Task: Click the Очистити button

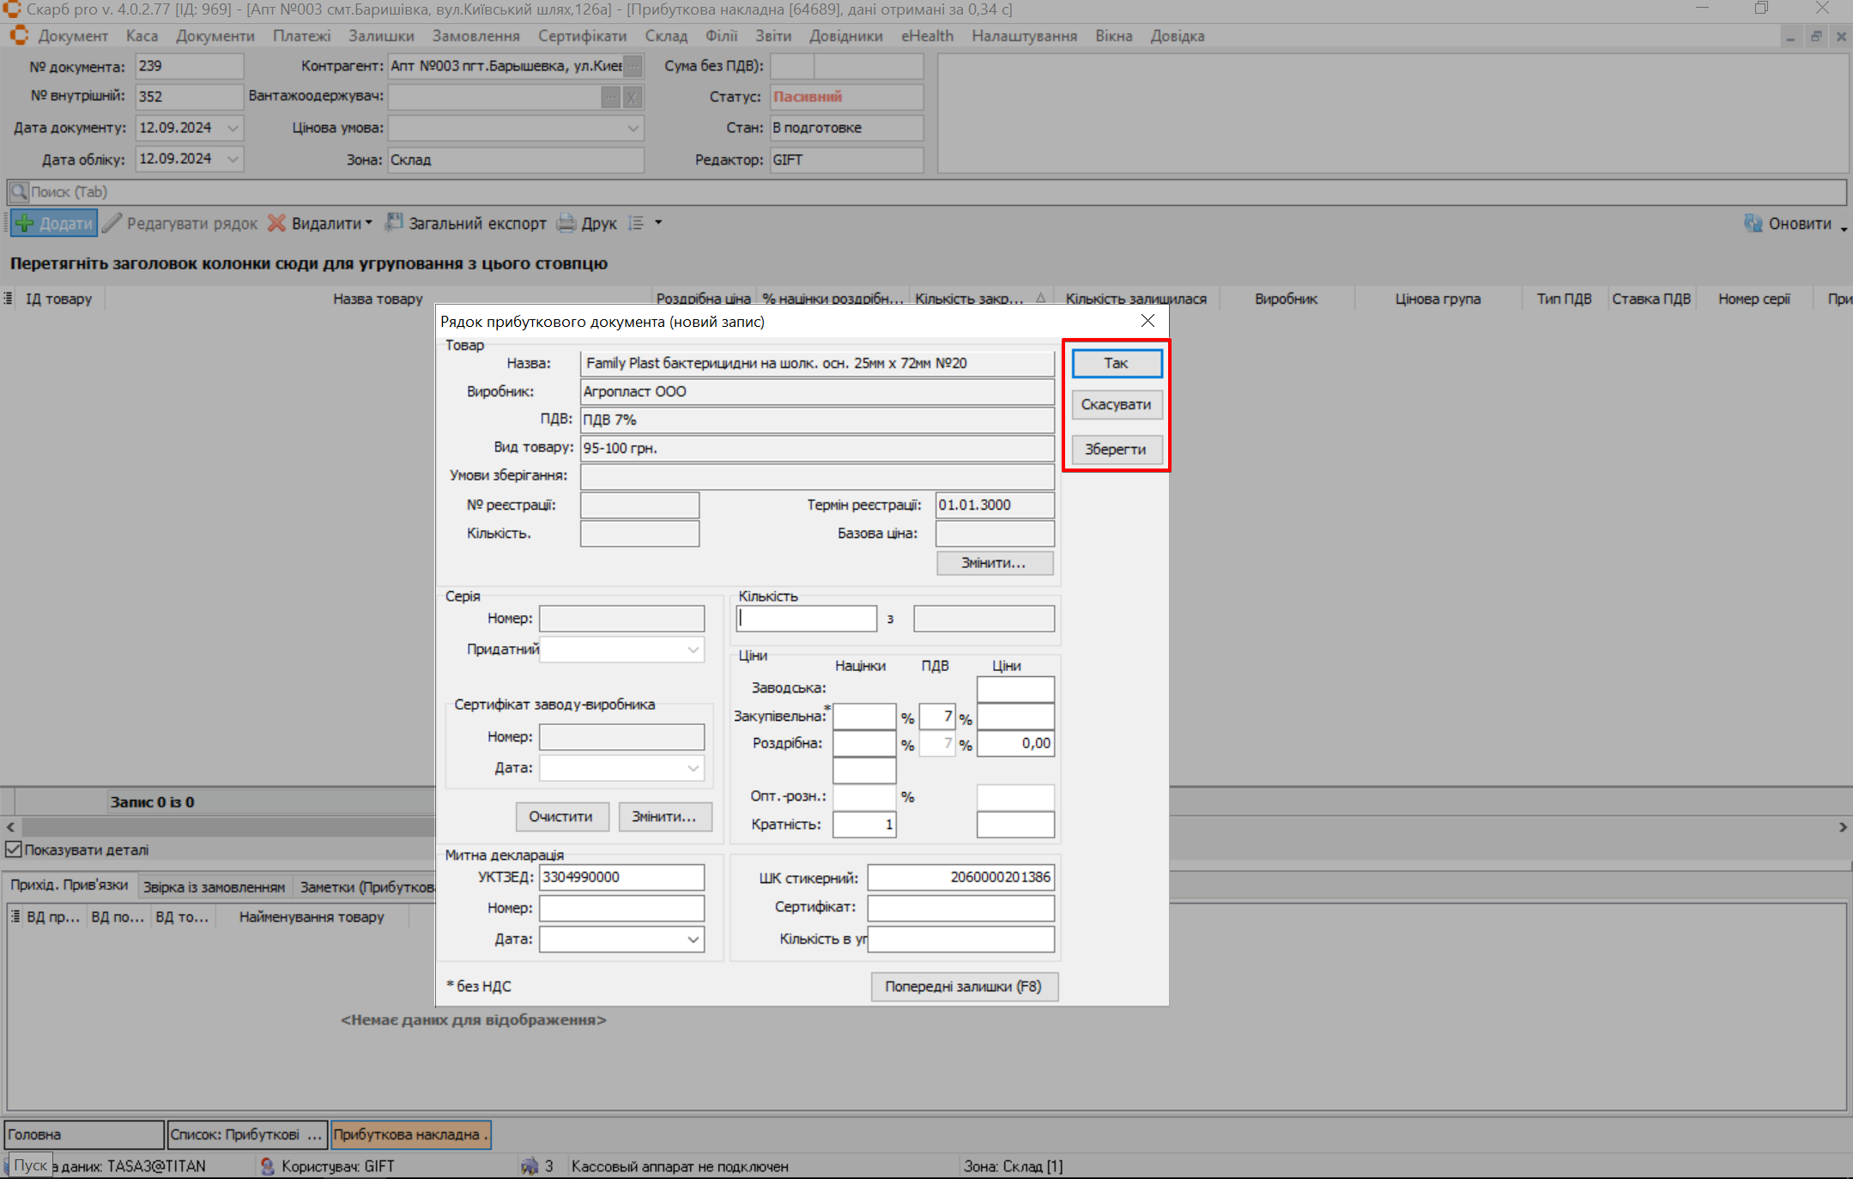Action: [x=560, y=816]
